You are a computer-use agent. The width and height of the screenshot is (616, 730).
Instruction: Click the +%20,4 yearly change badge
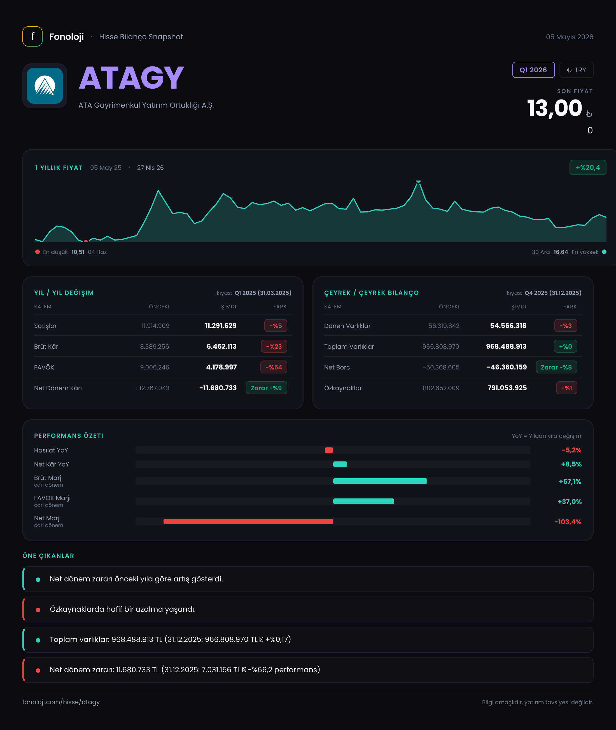[x=588, y=167]
